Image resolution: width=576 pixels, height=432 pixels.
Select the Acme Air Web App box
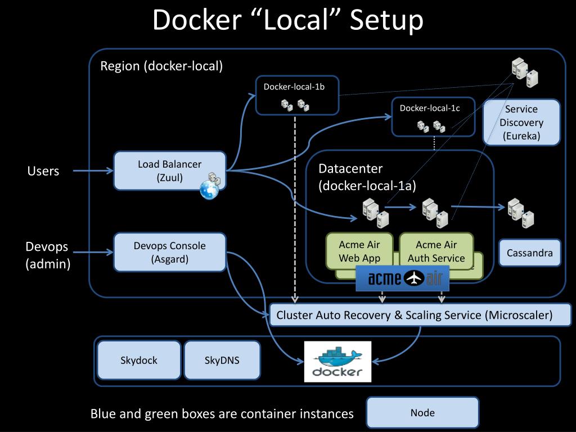coord(359,251)
